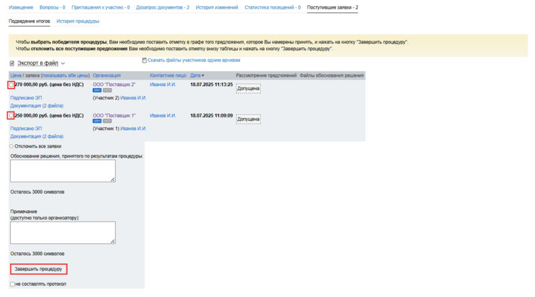Click the blue SRM badge under Поставщик 1

[97, 121]
